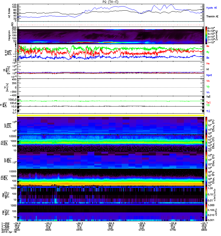The height and width of the screenshot is (236, 221).
Task: Click the X-GSE value -55.7
Action: 204,223
